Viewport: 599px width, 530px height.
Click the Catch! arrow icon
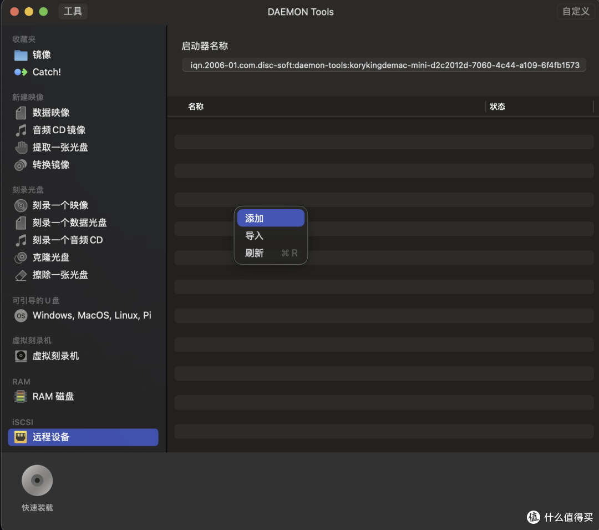[21, 72]
